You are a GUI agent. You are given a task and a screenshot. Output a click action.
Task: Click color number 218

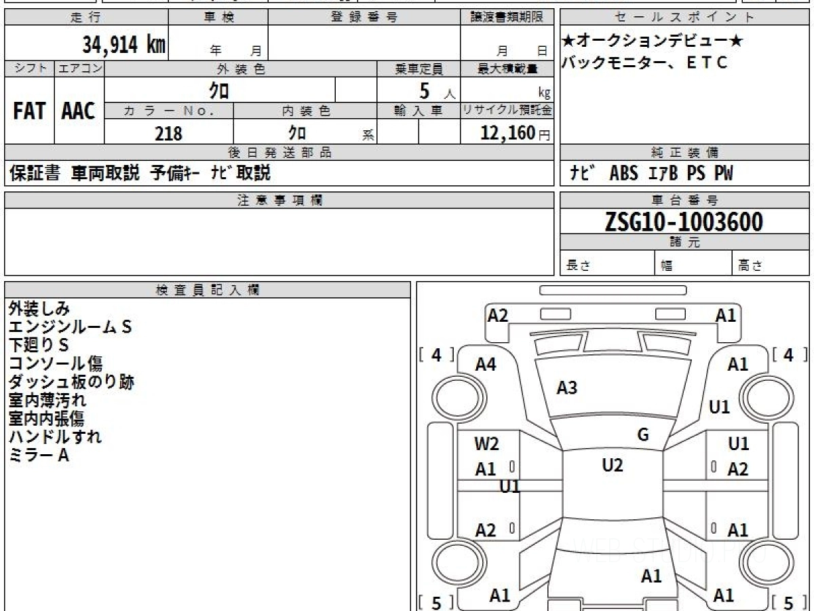coord(168,134)
